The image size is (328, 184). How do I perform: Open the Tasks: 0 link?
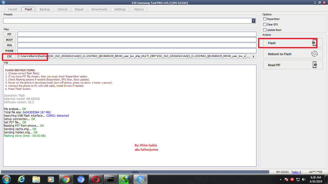[296, 172]
